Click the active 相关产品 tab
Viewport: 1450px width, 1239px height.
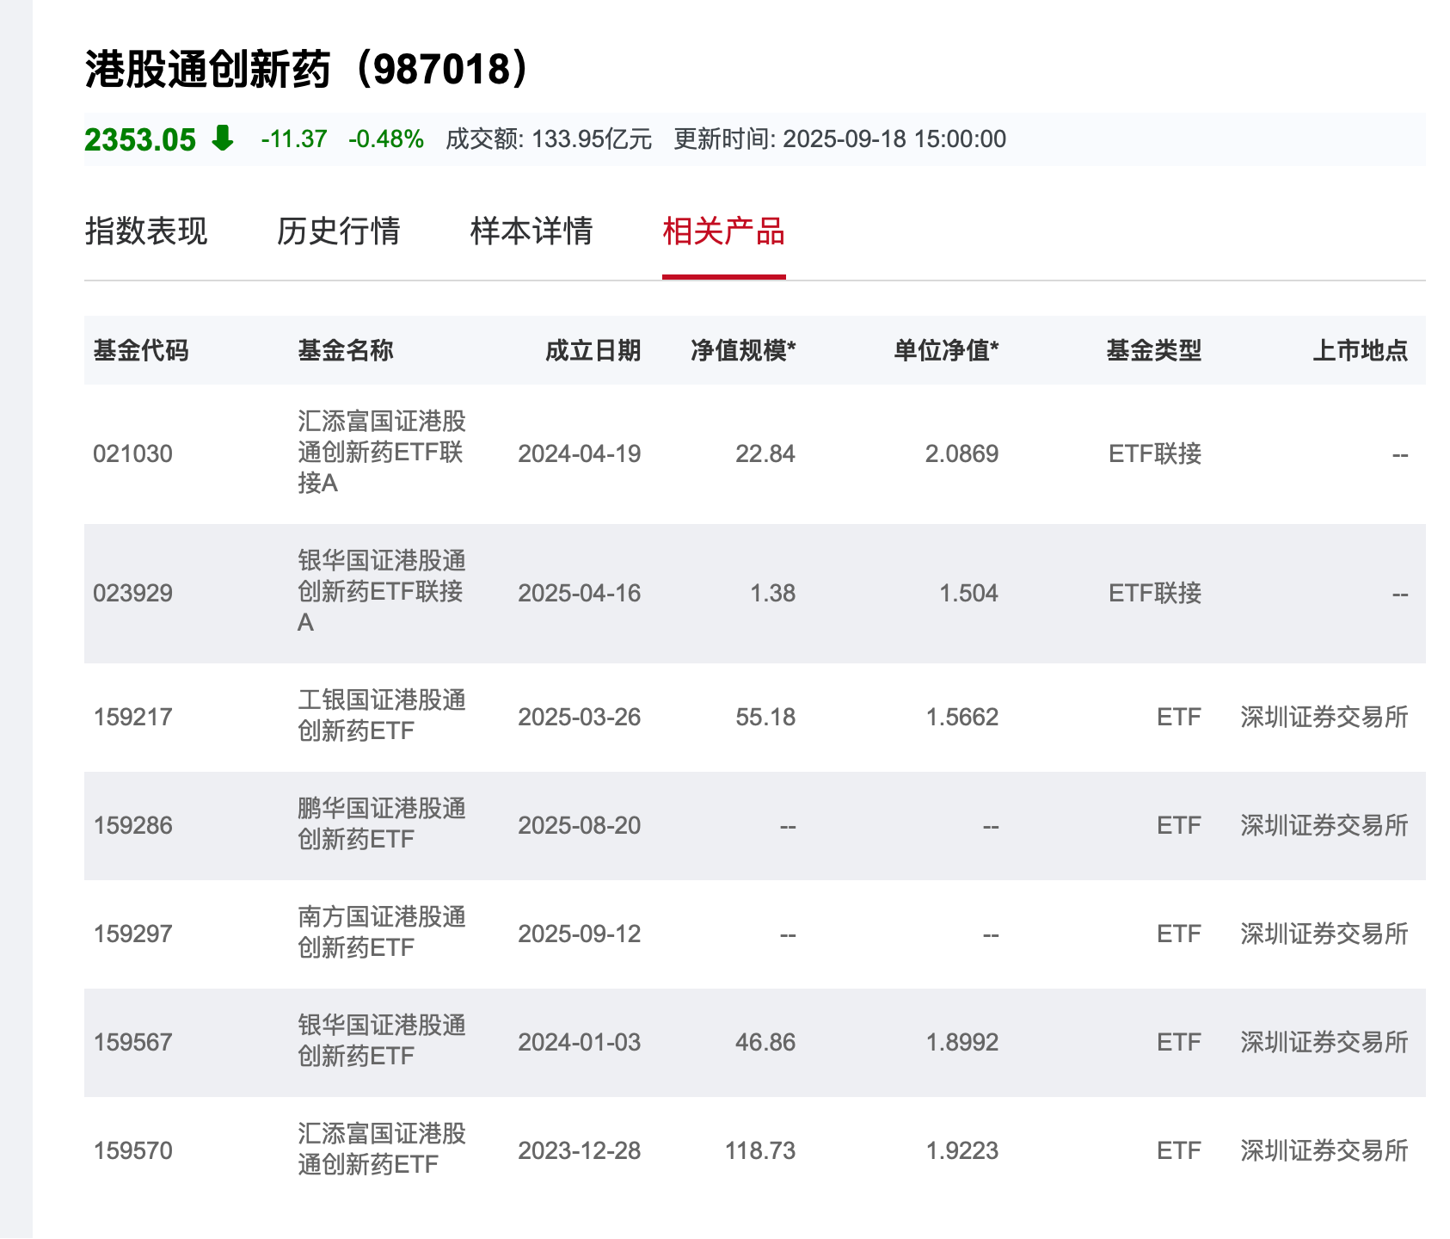[723, 231]
